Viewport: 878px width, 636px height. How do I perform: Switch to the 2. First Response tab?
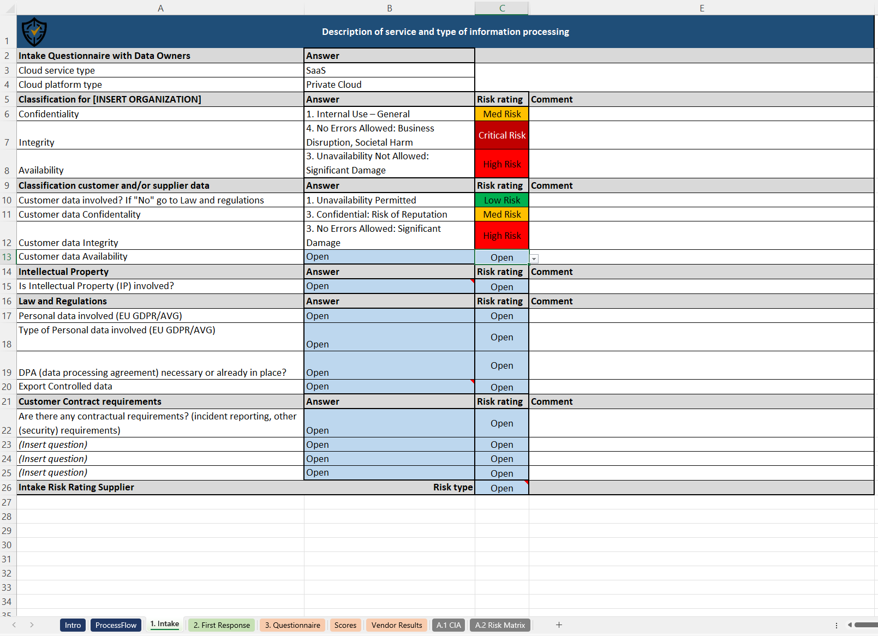221,625
